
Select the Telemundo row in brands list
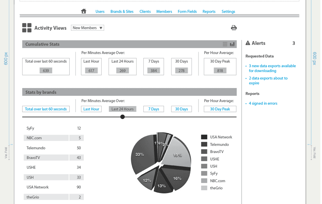[53, 148]
